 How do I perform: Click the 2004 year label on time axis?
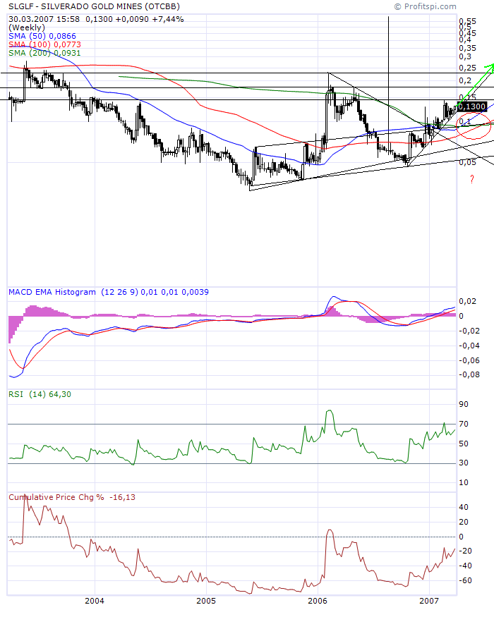95,601
